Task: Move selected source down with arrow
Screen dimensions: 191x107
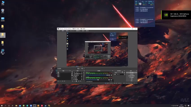Action: 81,81
